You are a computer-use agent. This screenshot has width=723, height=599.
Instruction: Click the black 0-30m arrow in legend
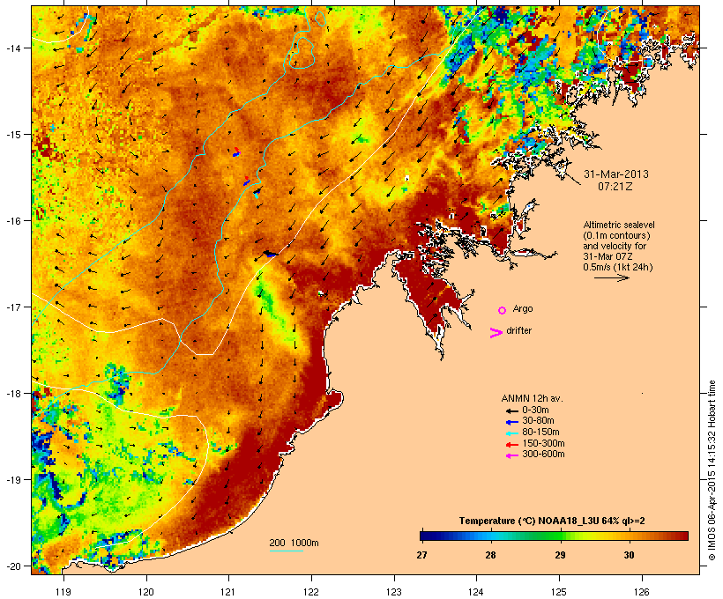511,410
